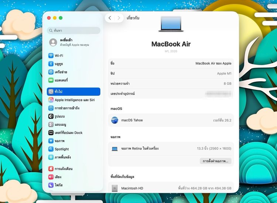The image size is (277, 203).
Task: Click the ชิป chip row label
Action: (x=113, y=73)
